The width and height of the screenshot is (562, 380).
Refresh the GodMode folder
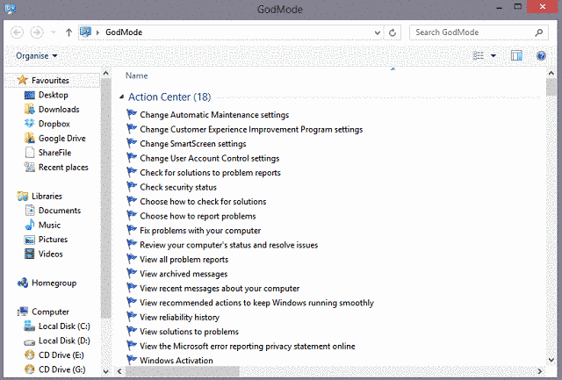(393, 32)
